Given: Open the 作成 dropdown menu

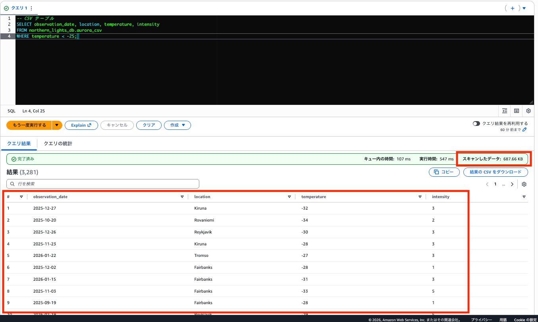Looking at the screenshot, I should pyautogui.click(x=177, y=125).
